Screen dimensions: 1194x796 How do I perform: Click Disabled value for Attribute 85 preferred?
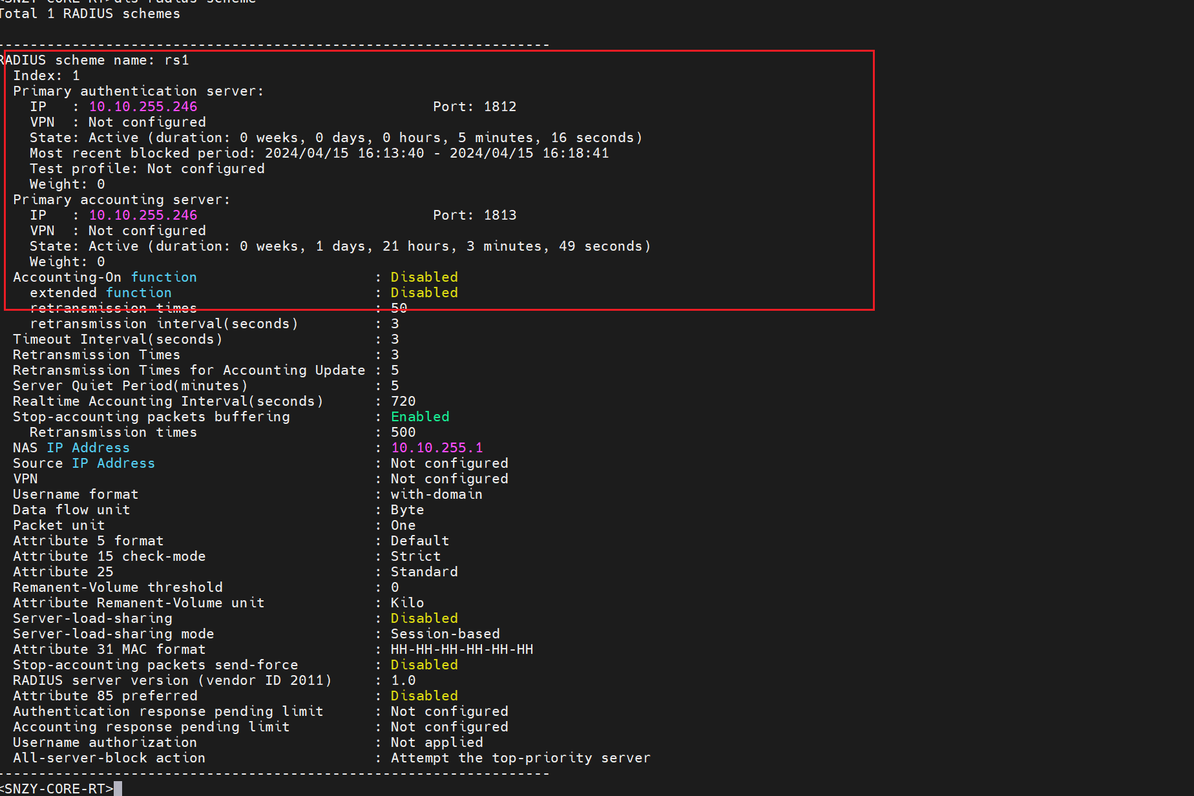424,696
